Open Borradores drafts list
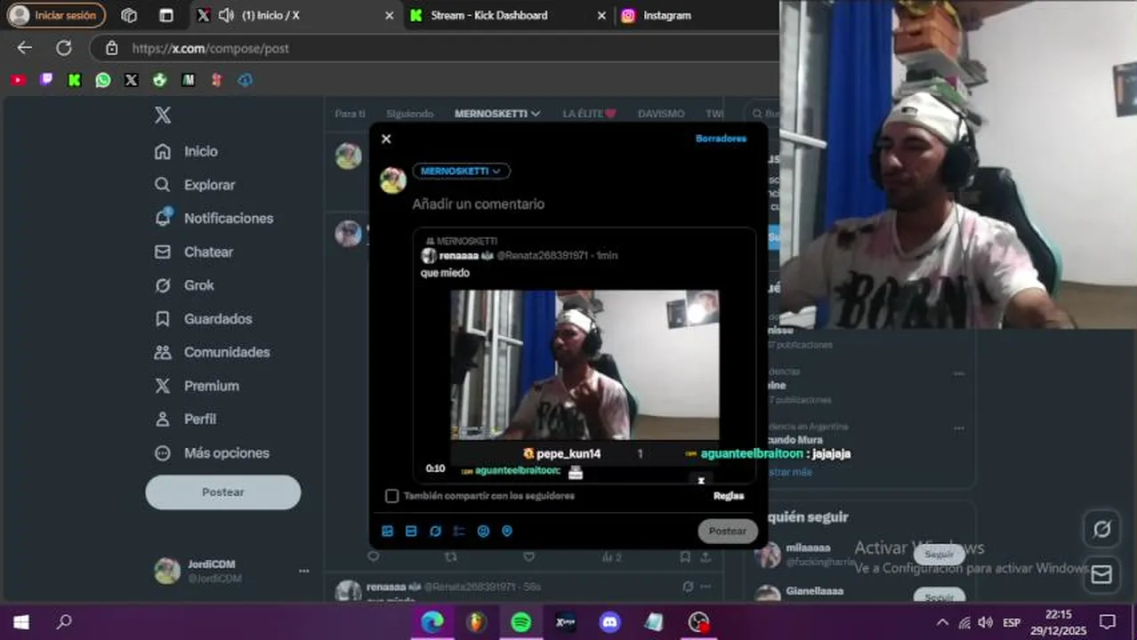Viewport: 1137px width, 640px height. (x=721, y=139)
